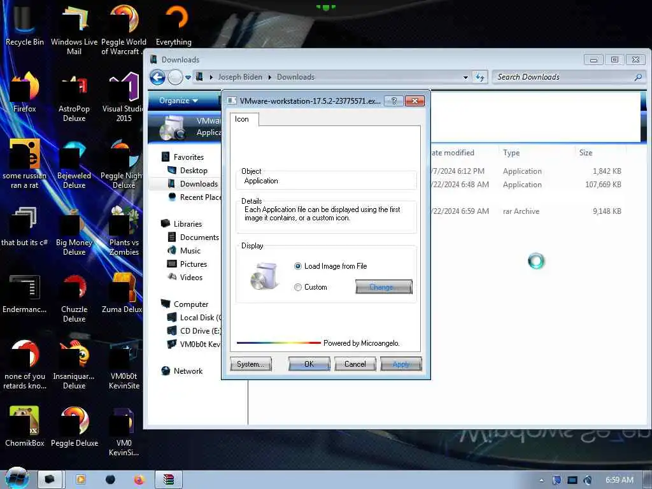652x489 pixels.
Task: Sort by the Type column header
Action: [x=511, y=153]
